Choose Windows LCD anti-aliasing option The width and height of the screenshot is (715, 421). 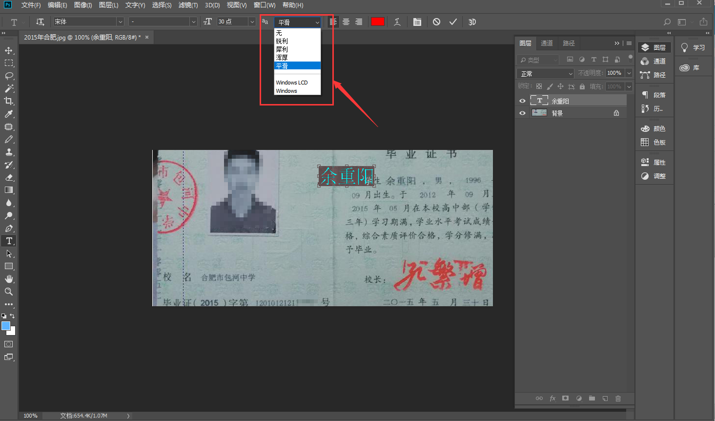[x=297, y=83]
